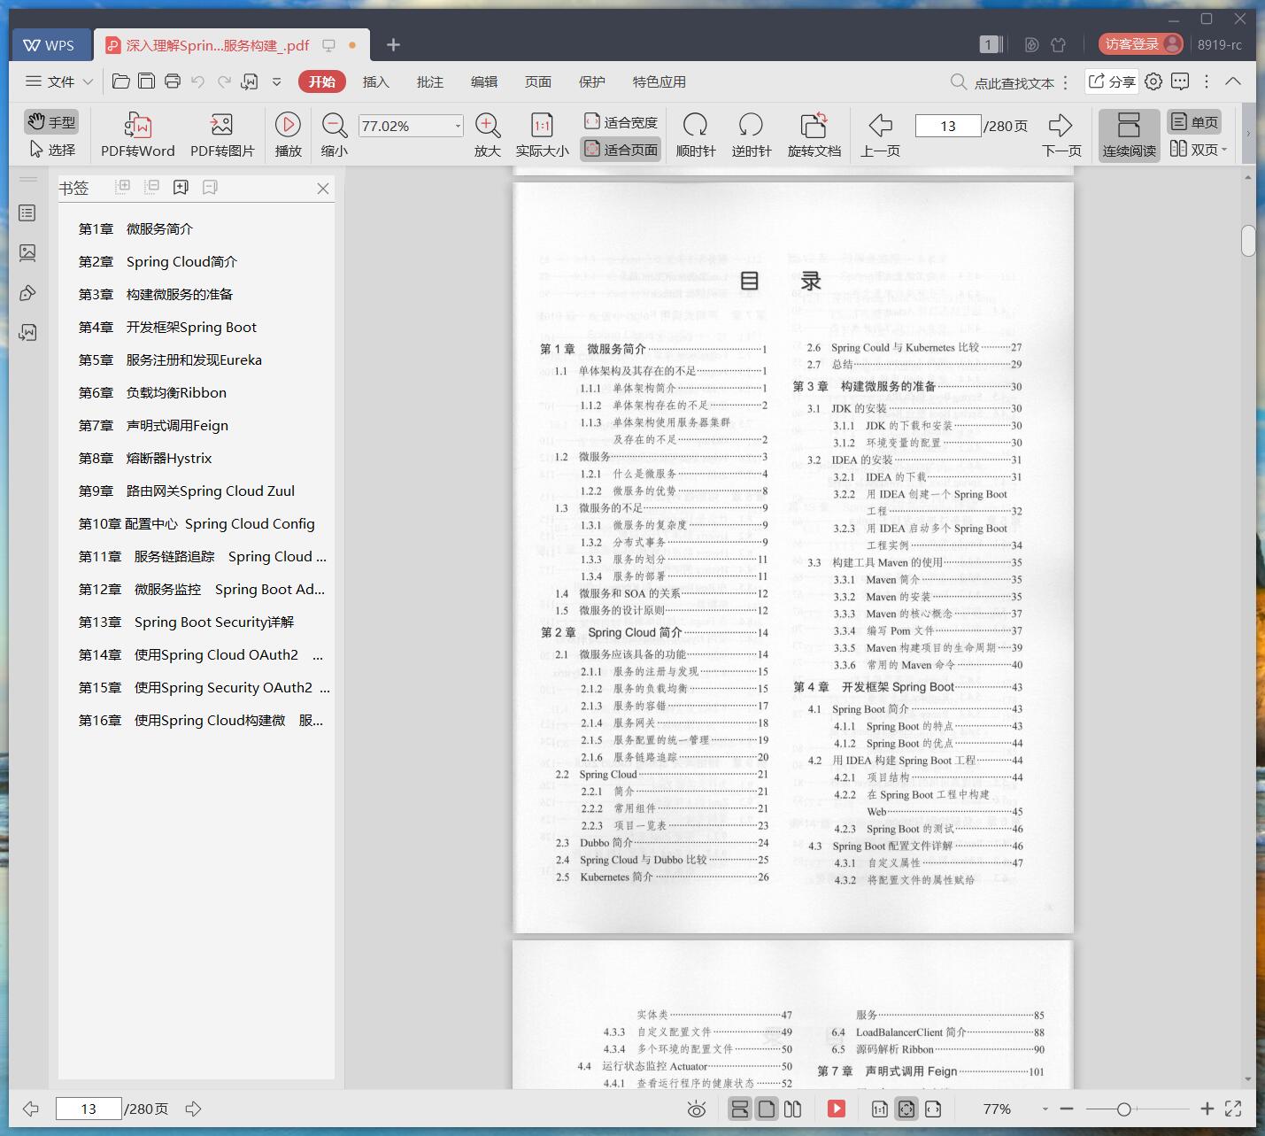Convert PDF to Word
This screenshot has width=1265, height=1136.
coord(137,135)
